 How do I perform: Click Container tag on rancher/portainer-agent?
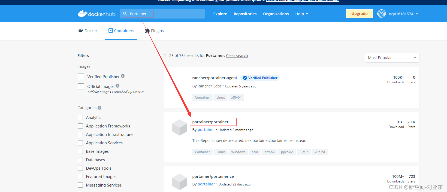click(x=203, y=97)
